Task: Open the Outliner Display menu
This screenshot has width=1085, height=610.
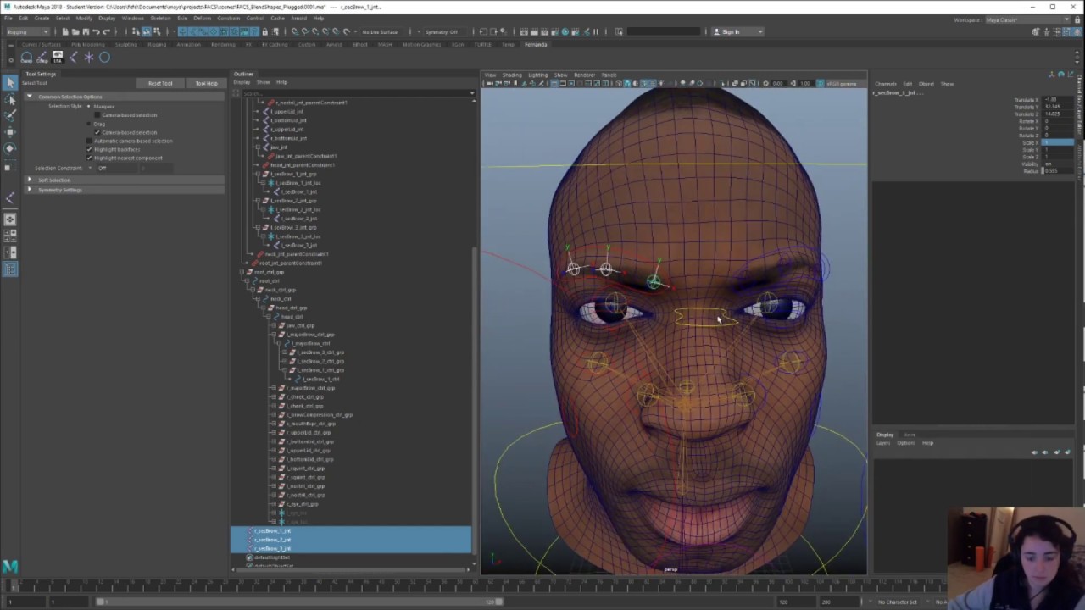Action: (x=242, y=82)
